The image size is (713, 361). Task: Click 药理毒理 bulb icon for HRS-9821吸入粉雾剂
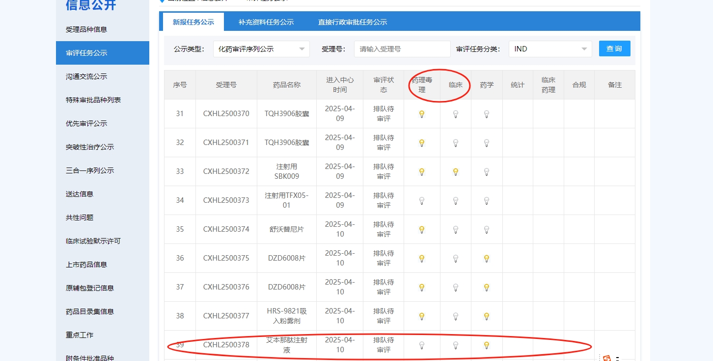[x=421, y=316]
